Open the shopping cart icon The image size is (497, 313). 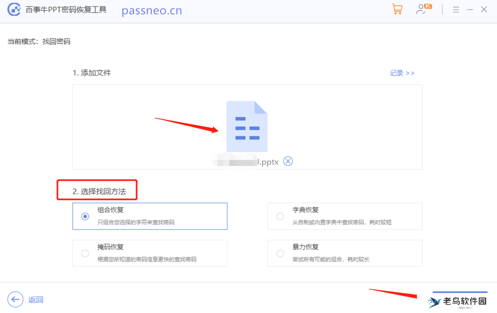(x=397, y=9)
